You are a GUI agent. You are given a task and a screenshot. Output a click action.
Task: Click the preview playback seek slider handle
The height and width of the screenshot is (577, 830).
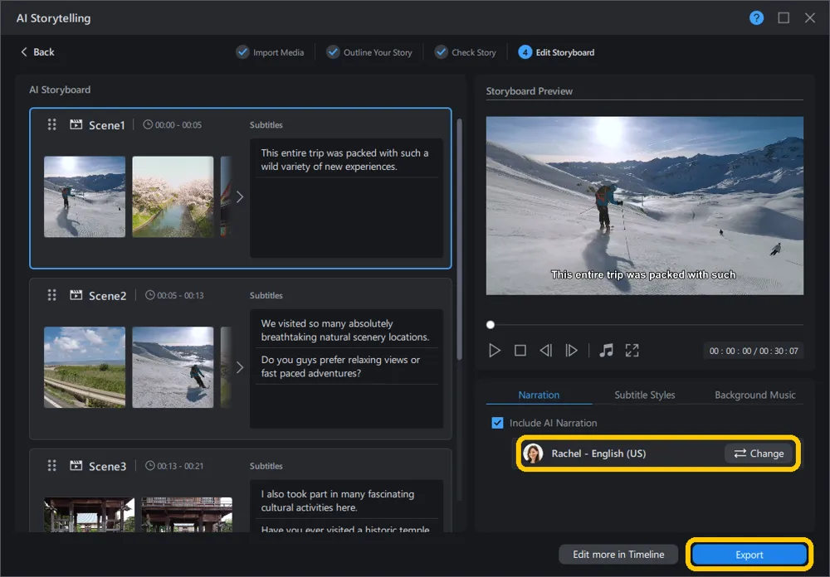[x=491, y=325]
